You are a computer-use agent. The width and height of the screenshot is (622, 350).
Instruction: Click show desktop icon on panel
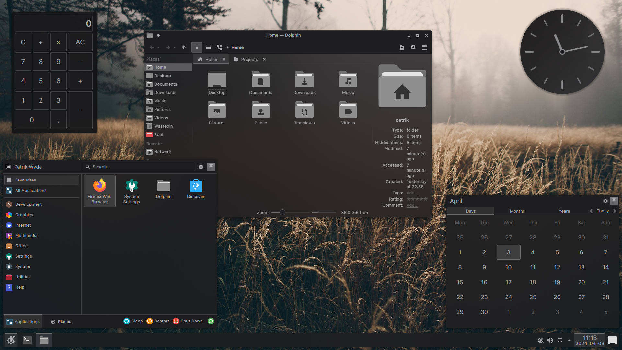(612, 340)
